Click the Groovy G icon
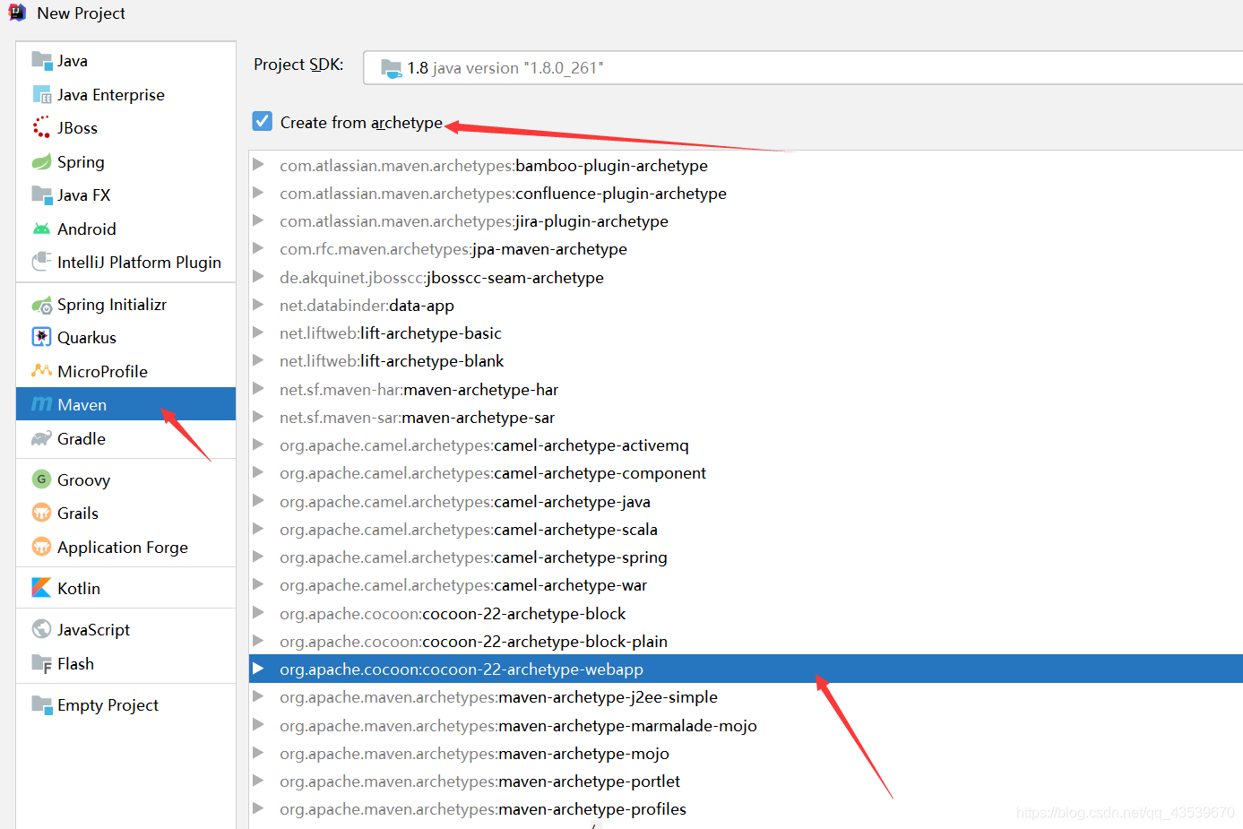The height and width of the screenshot is (829, 1243). [x=41, y=479]
